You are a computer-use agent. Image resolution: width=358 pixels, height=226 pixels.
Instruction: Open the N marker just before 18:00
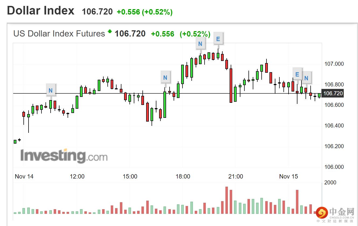tap(165, 78)
